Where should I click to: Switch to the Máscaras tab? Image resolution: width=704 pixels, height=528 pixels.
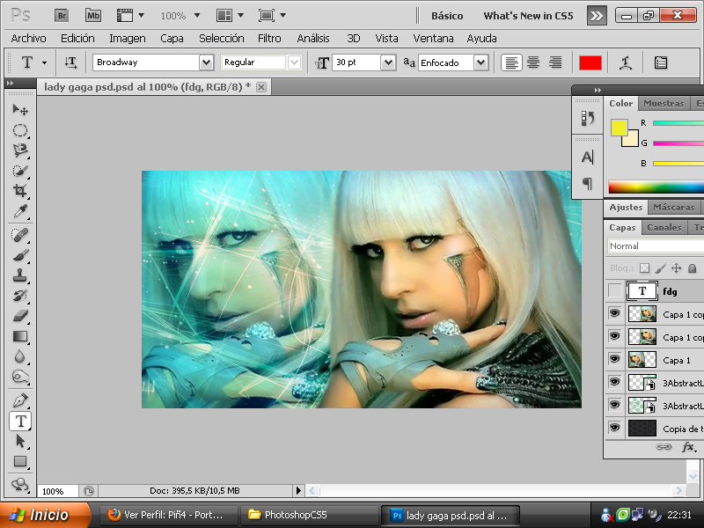click(x=673, y=208)
